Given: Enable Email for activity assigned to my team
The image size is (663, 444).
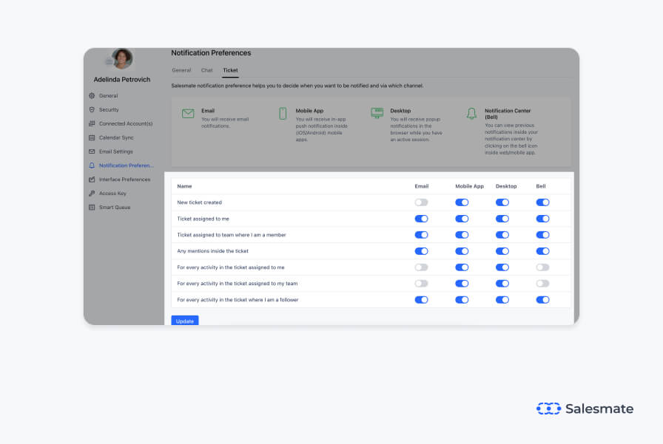Looking at the screenshot, I should 421,284.
